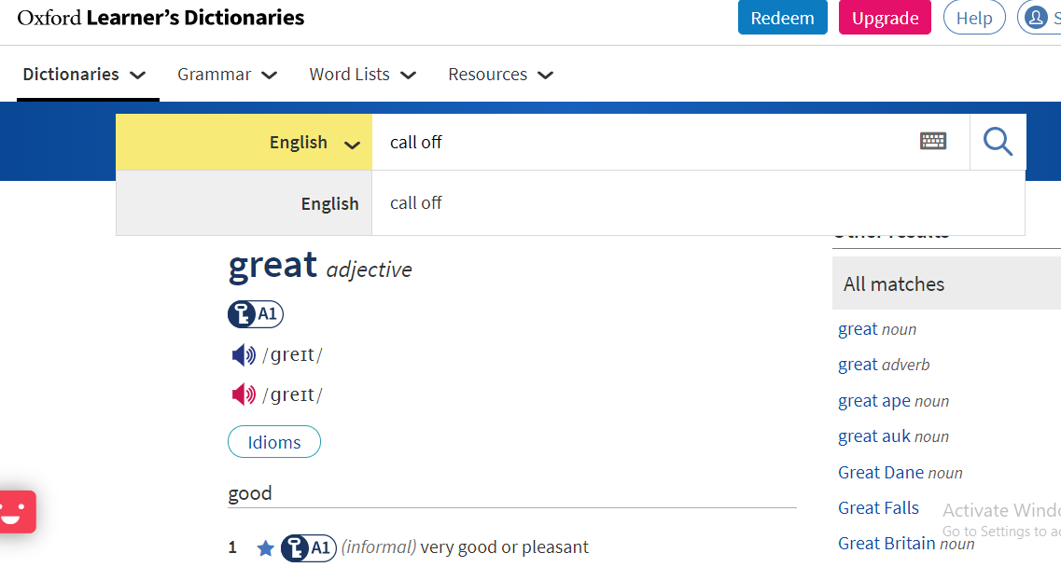Open the user profile icon
The height and width of the screenshot is (567, 1061).
(x=1036, y=18)
